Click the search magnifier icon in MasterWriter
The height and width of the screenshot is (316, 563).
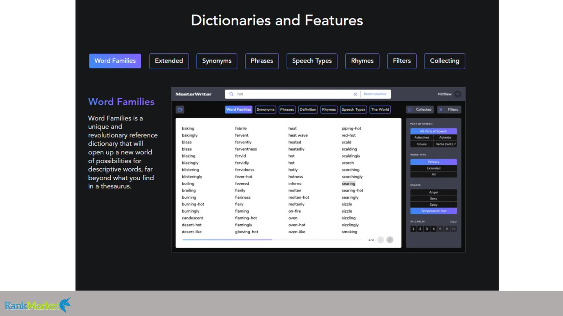[231, 94]
